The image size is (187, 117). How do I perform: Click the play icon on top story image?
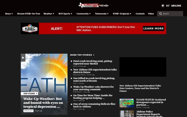click(23, 58)
